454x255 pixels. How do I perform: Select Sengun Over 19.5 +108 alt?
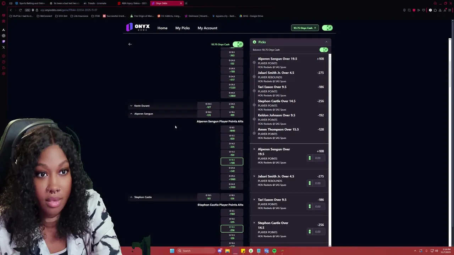[x=232, y=161]
